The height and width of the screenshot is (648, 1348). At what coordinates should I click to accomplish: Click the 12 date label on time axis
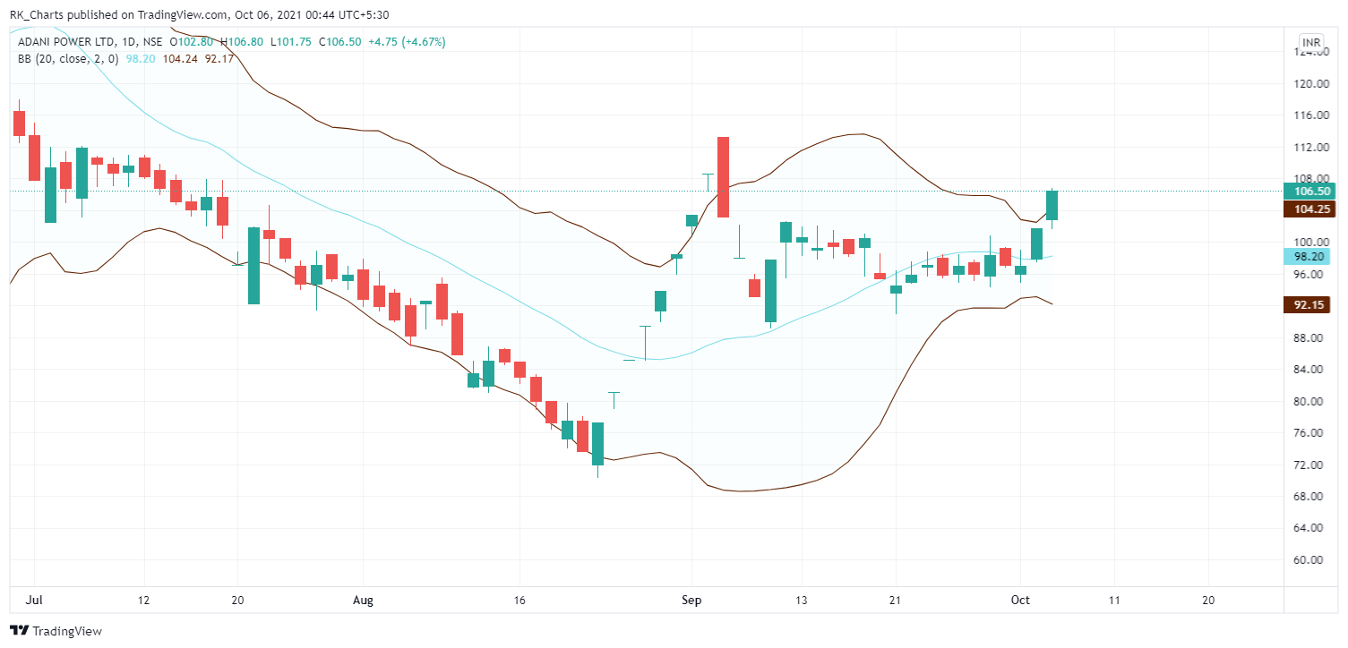pos(144,601)
